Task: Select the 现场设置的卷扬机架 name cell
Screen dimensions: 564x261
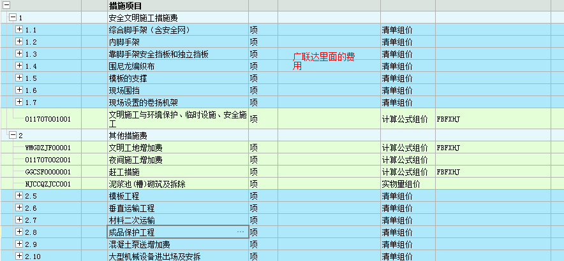Action: tap(178, 102)
